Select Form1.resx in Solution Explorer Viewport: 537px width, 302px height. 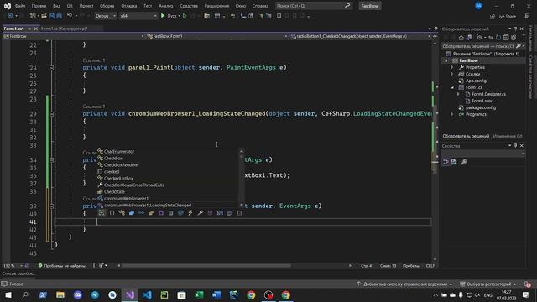[x=482, y=101]
